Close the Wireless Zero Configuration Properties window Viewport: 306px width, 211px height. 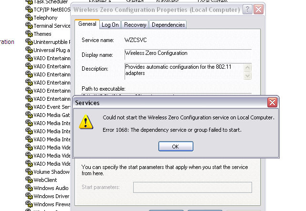258,10
